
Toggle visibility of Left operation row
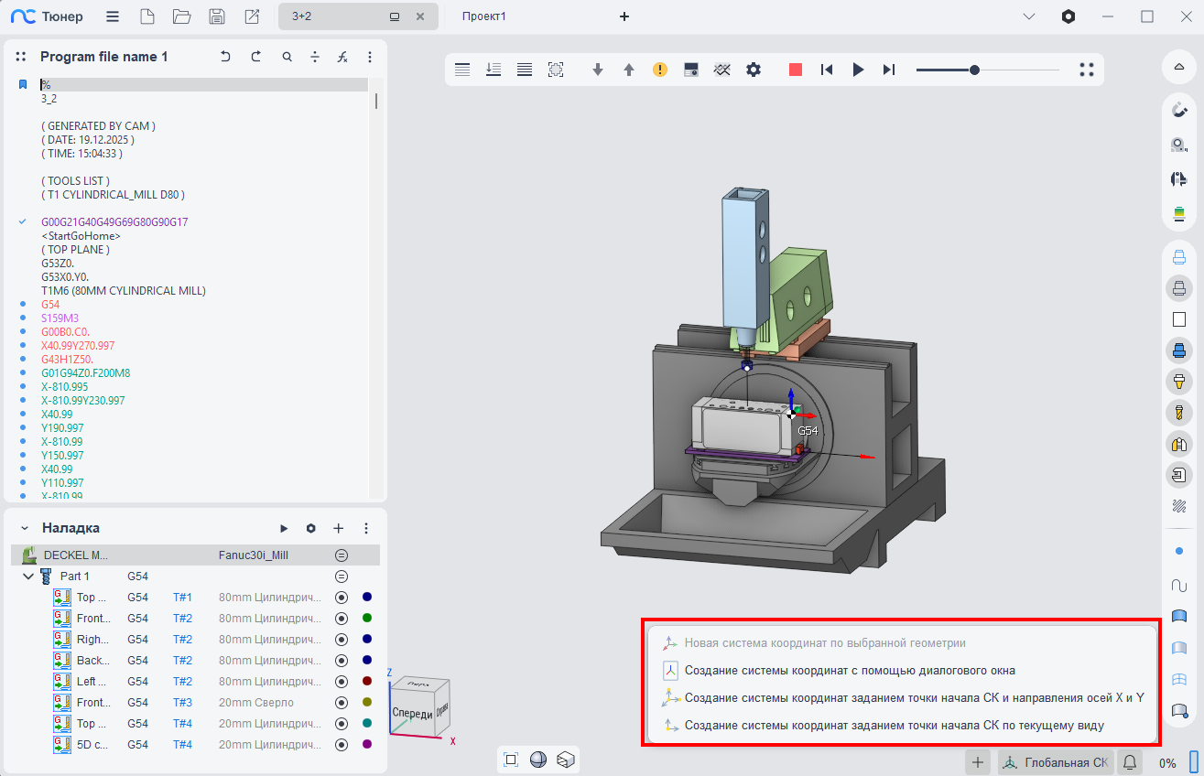click(x=342, y=682)
